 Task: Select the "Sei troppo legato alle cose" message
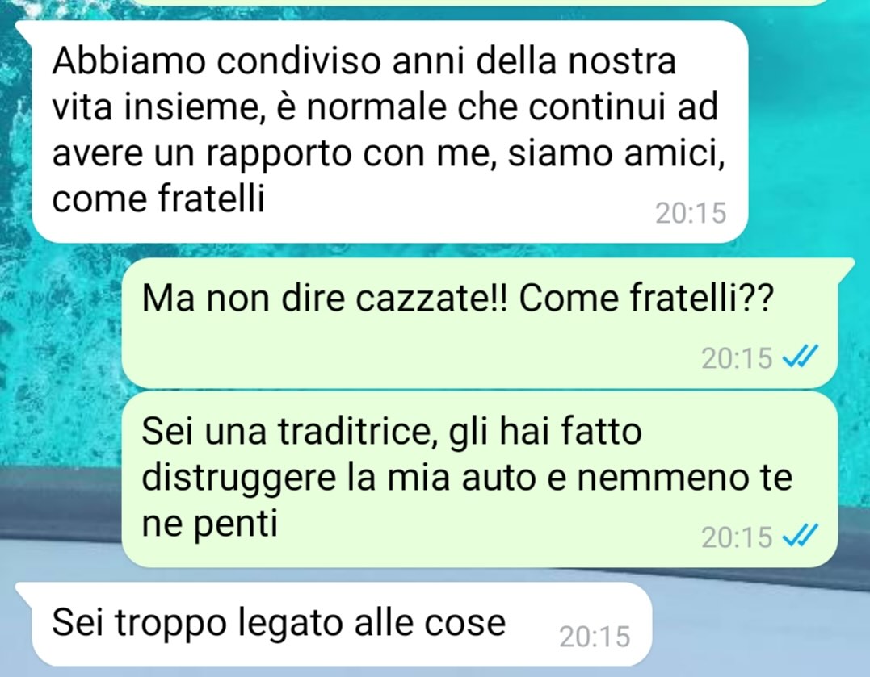(x=341, y=624)
